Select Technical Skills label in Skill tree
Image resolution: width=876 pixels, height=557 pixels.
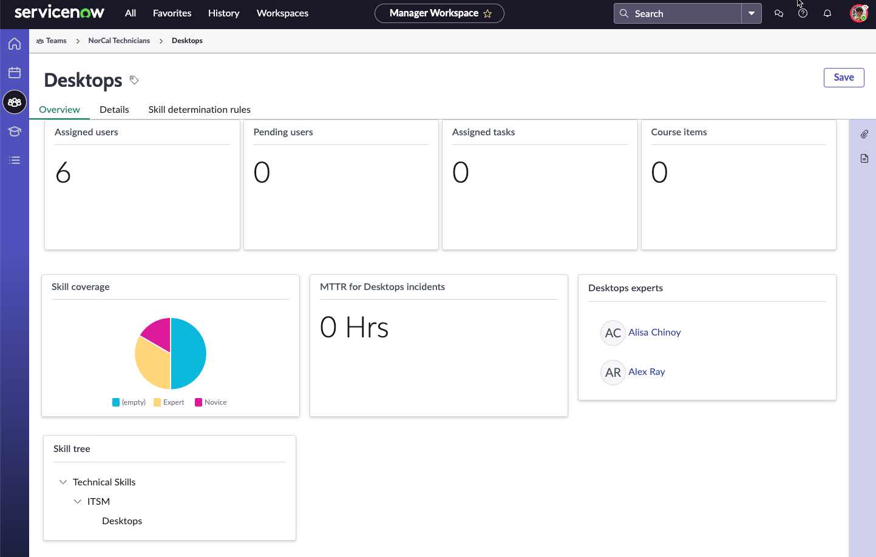tap(104, 482)
